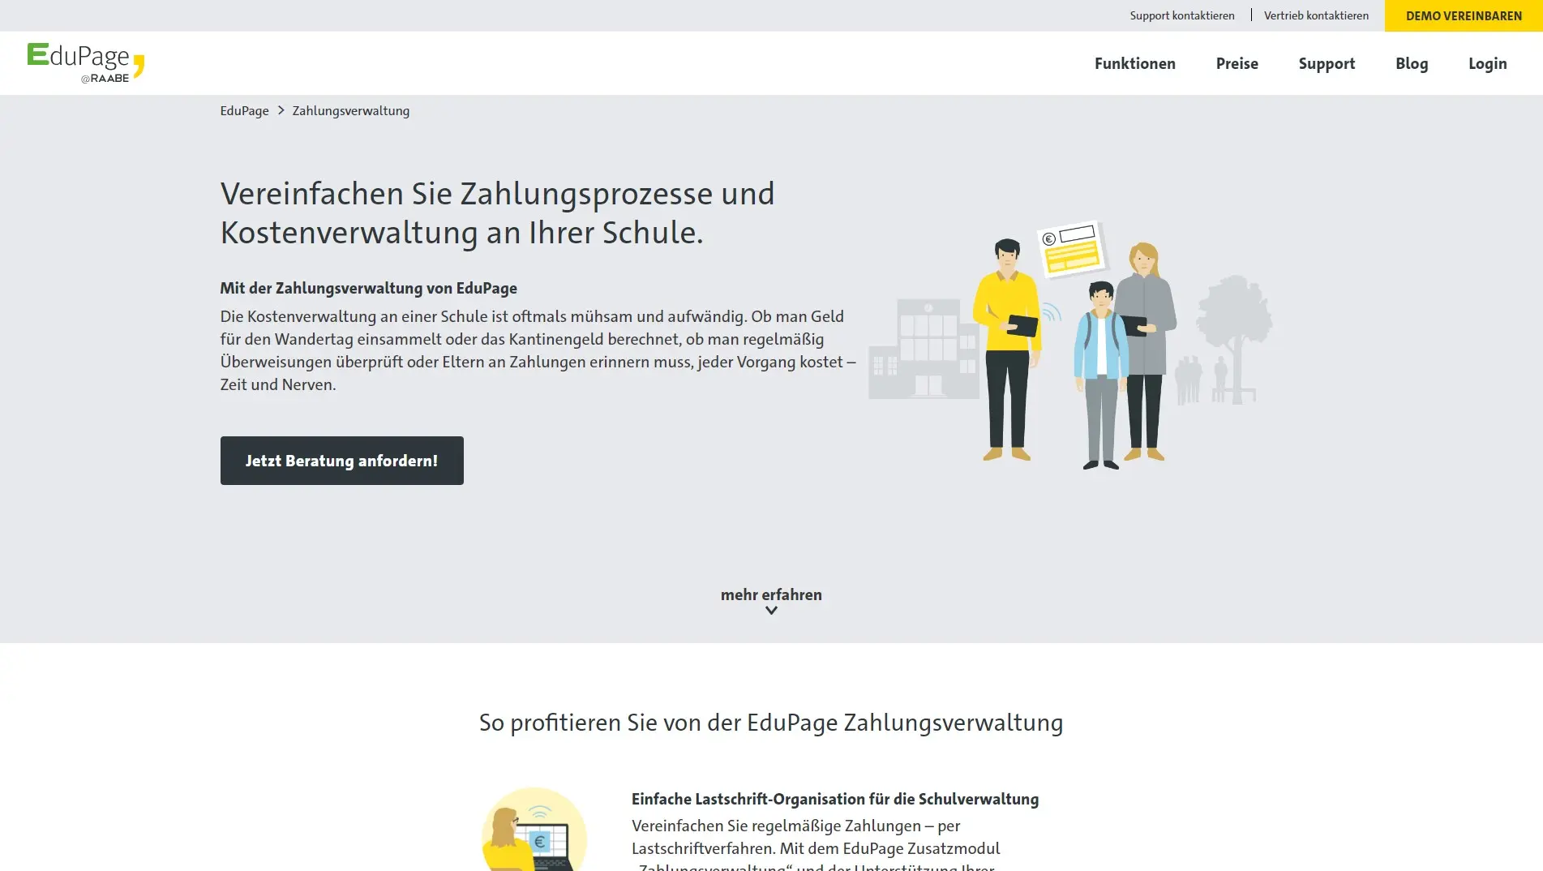Go to the Preise page

coord(1237,63)
